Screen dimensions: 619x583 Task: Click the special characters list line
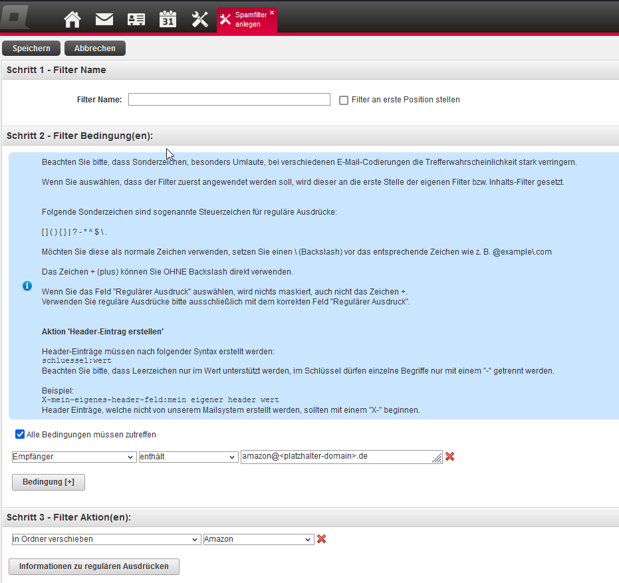[x=74, y=232]
